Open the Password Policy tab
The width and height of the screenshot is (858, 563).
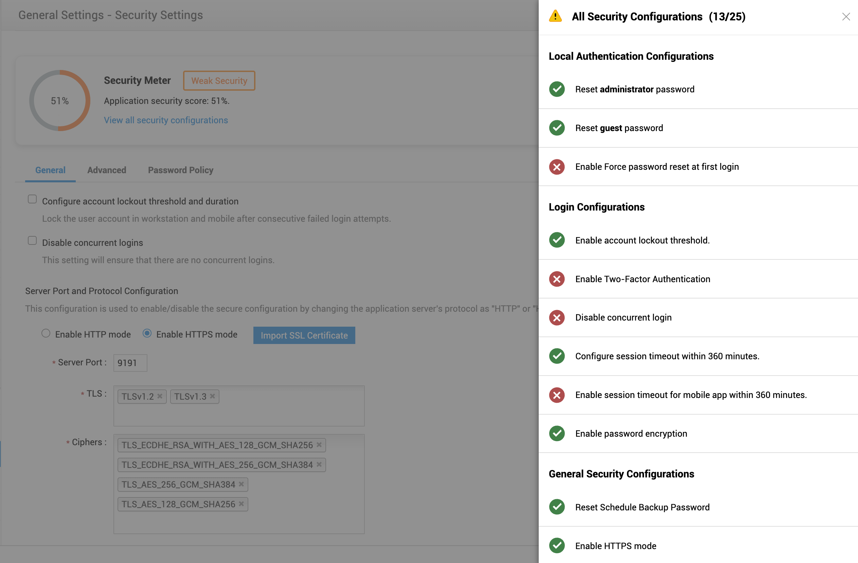(x=181, y=170)
